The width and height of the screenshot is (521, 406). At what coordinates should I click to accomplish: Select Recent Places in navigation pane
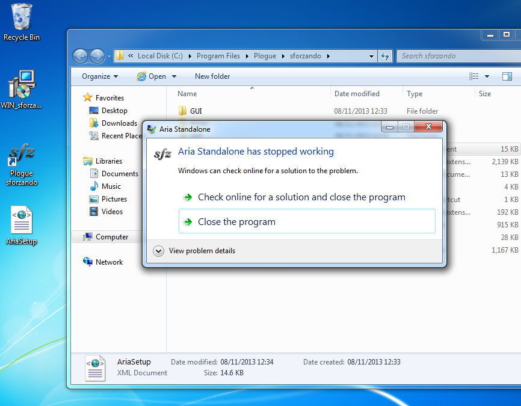tap(115, 135)
